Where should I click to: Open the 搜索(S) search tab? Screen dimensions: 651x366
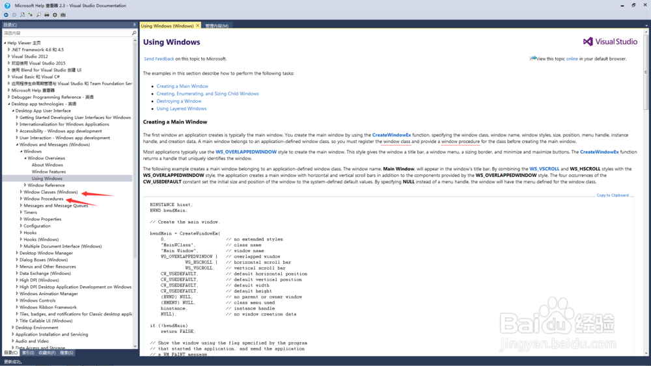[x=66, y=353]
